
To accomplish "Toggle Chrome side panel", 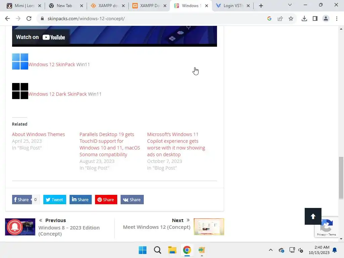I will point(315,19).
